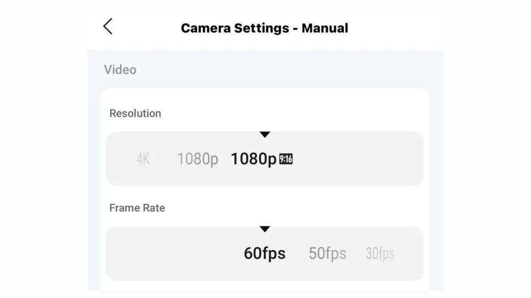Screen dimensions: 531x298
Task: Click the 9:16 aspect ratio badge
Action: [286, 159]
